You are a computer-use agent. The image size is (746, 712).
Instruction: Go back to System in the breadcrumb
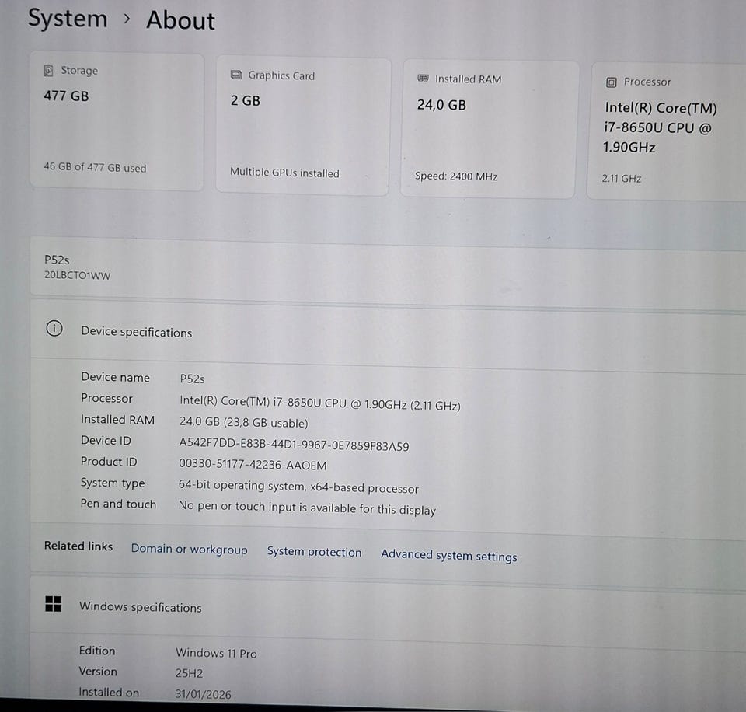tap(68, 19)
